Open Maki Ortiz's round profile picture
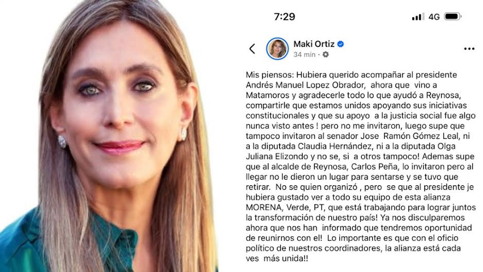 (x=277, y=49)
